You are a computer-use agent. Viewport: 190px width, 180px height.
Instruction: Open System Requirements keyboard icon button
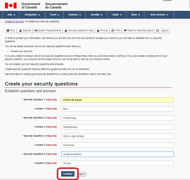(x=36, y=30)
